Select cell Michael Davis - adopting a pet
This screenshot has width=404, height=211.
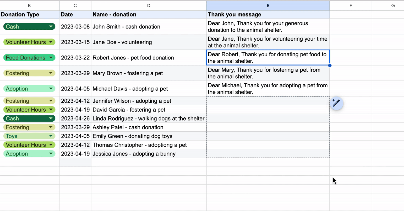[x=149, y=89]
